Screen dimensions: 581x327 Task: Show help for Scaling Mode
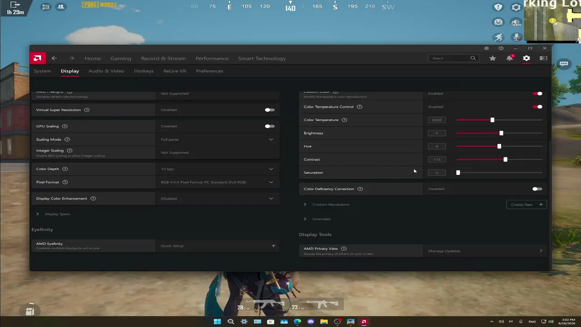[x=67, y=139]
